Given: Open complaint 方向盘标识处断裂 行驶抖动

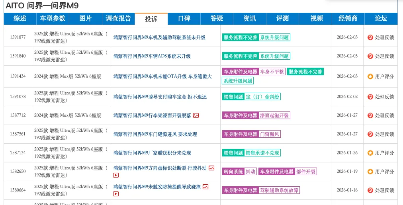Looking at the screenshot, I should click(x=160, y=168).
